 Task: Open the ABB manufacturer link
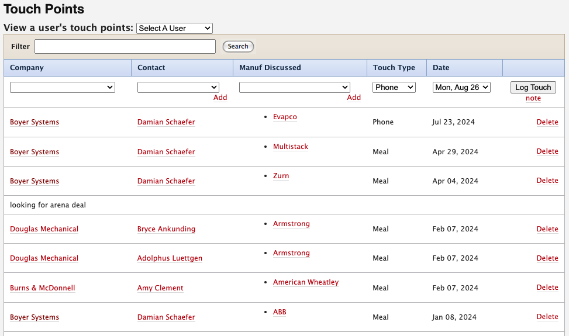(x=280, y=311)
